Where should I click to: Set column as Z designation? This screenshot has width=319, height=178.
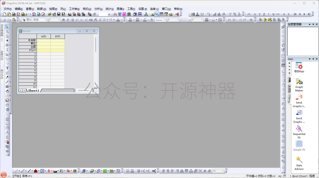tap(264, 14)
